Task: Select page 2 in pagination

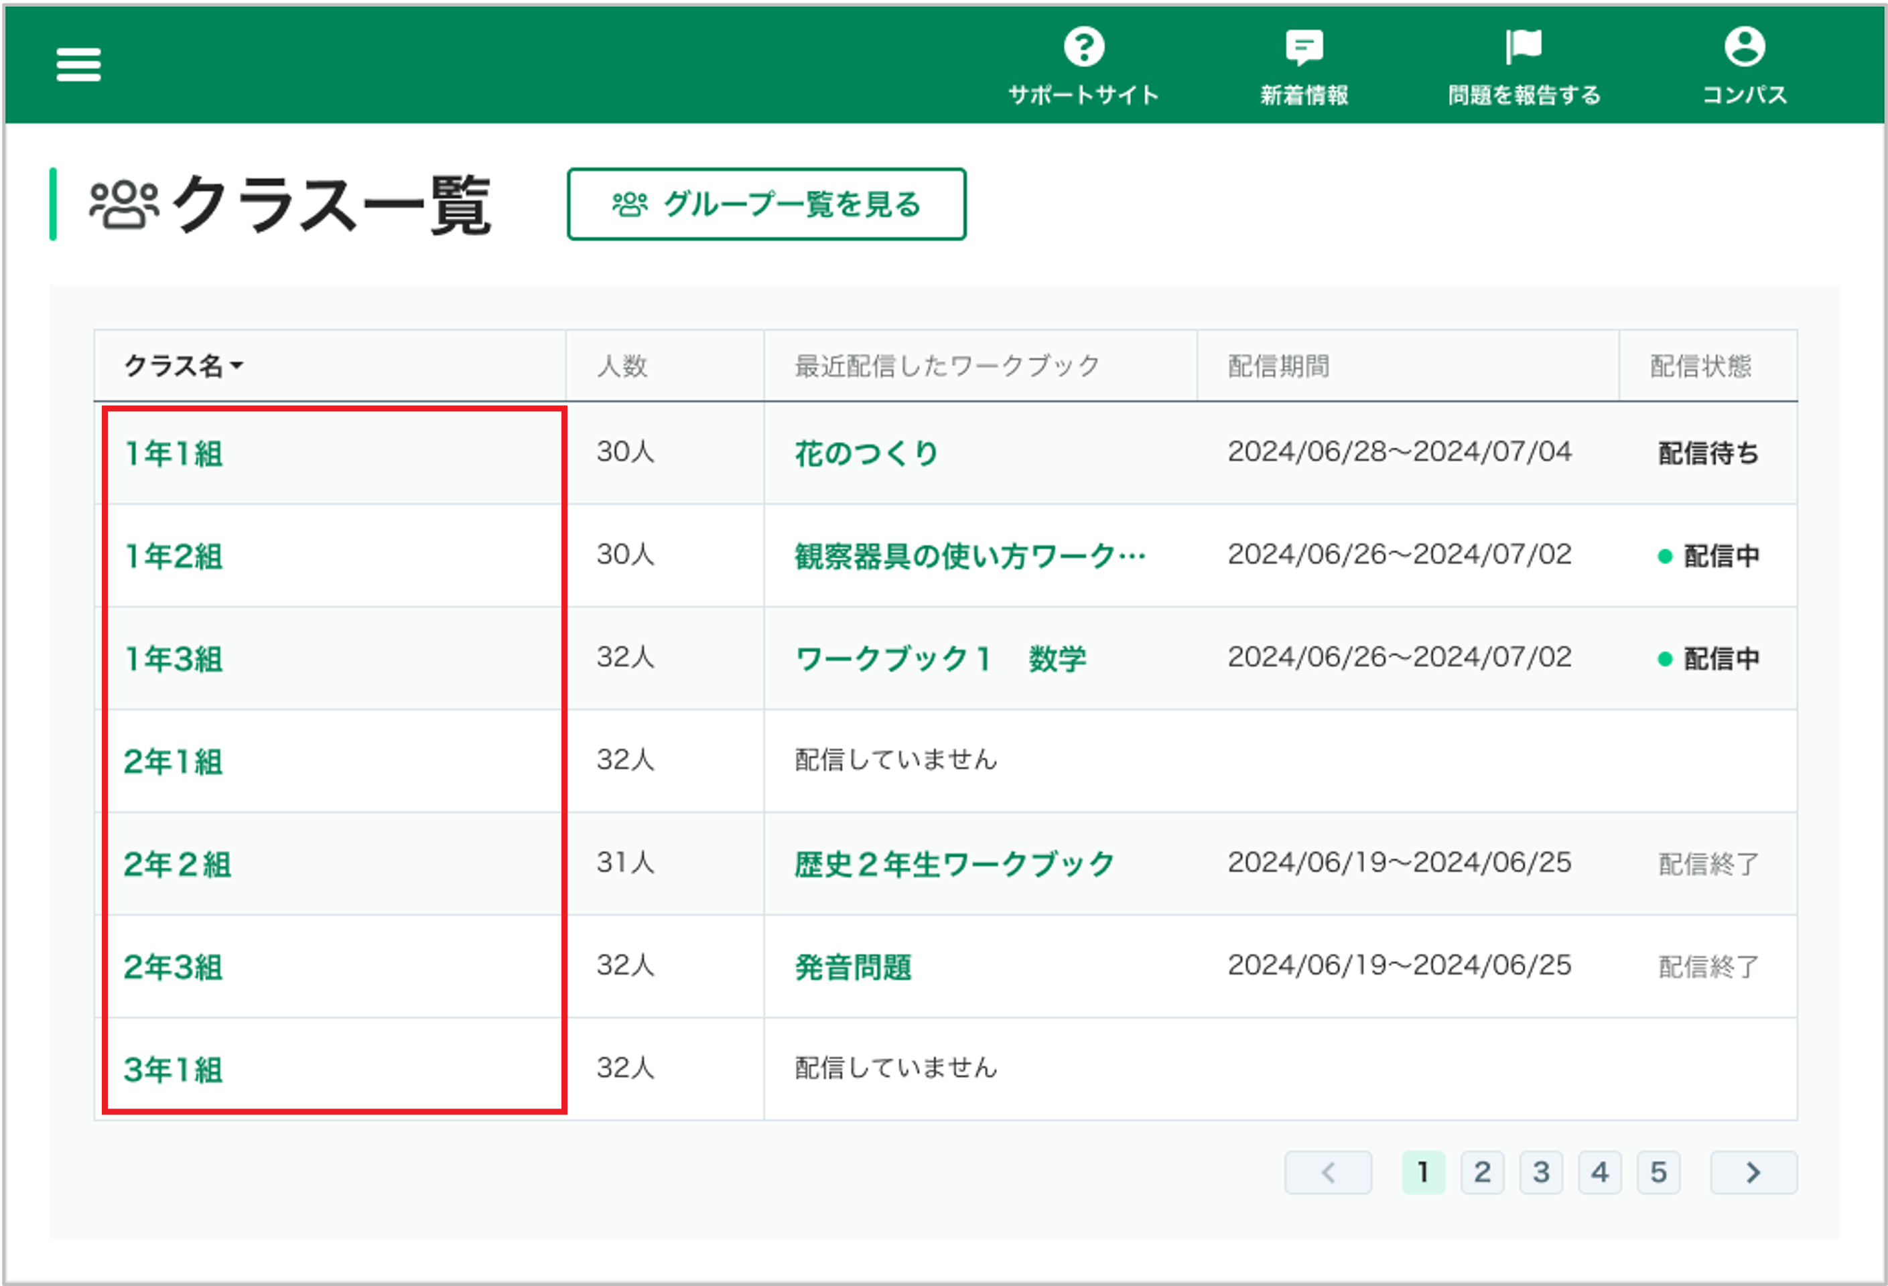Action: tap(1482, 1171)
